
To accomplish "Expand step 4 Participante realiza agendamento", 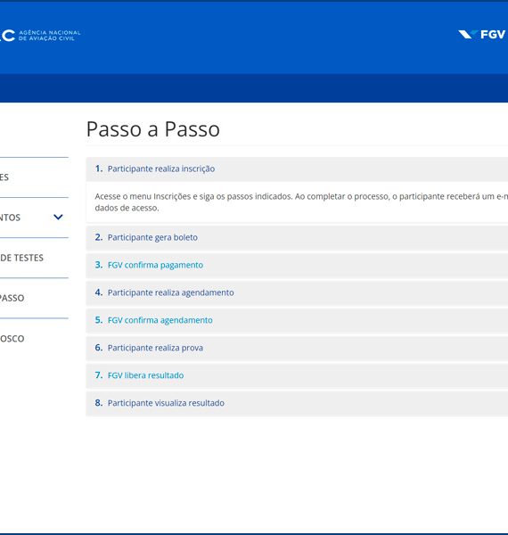I will pyautogui.click(x=297, y=292).
